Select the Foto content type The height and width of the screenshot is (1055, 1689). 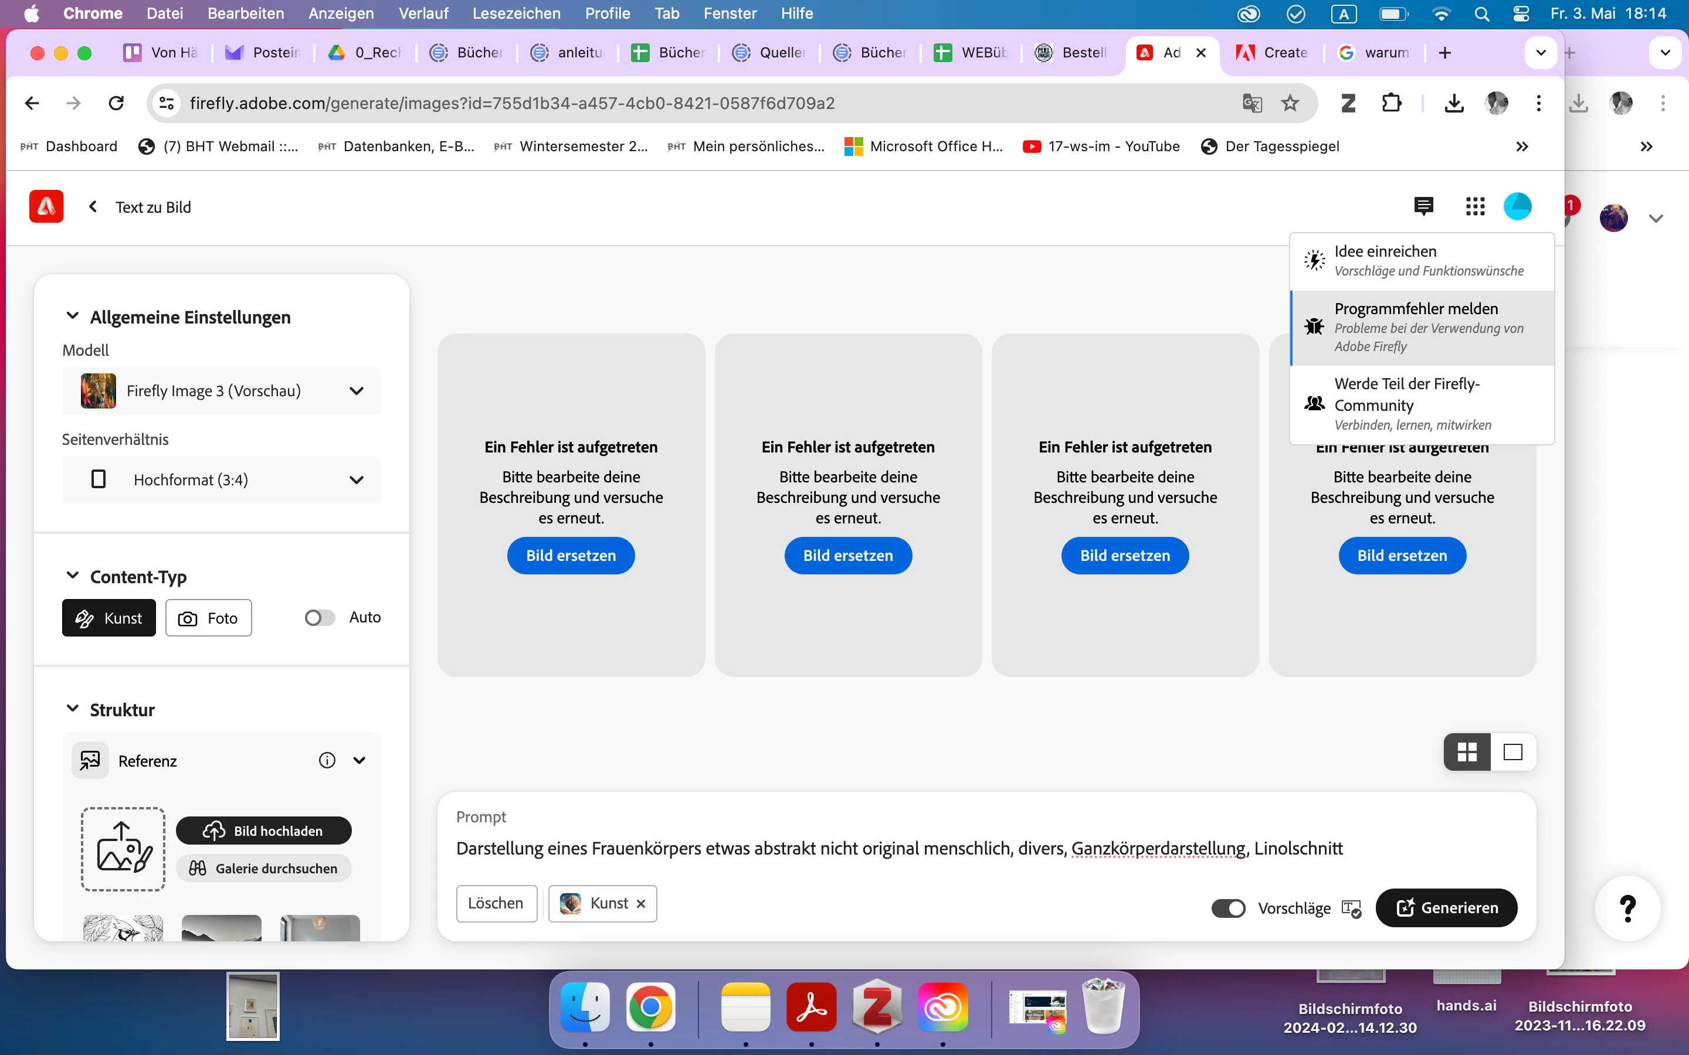(208, 618)
